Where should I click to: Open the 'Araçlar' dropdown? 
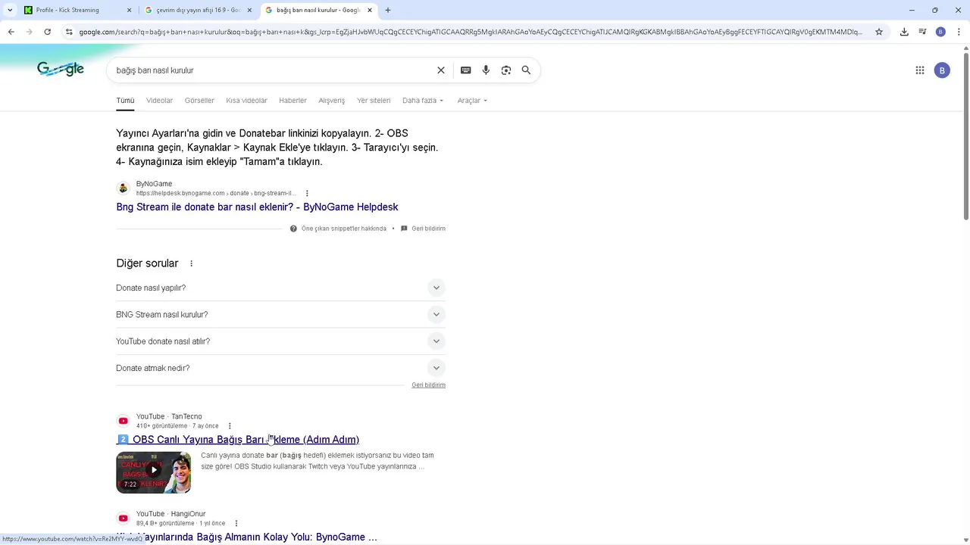472,101
